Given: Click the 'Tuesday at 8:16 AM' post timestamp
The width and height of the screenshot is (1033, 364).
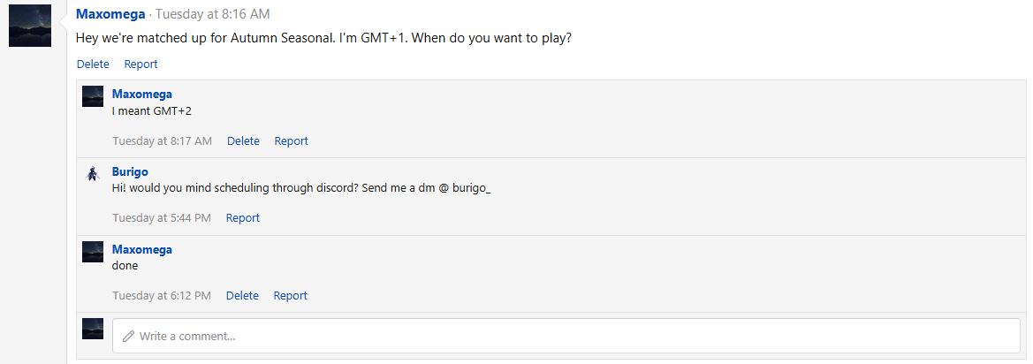Looking at the screenshot, I should tap(213, 14).
